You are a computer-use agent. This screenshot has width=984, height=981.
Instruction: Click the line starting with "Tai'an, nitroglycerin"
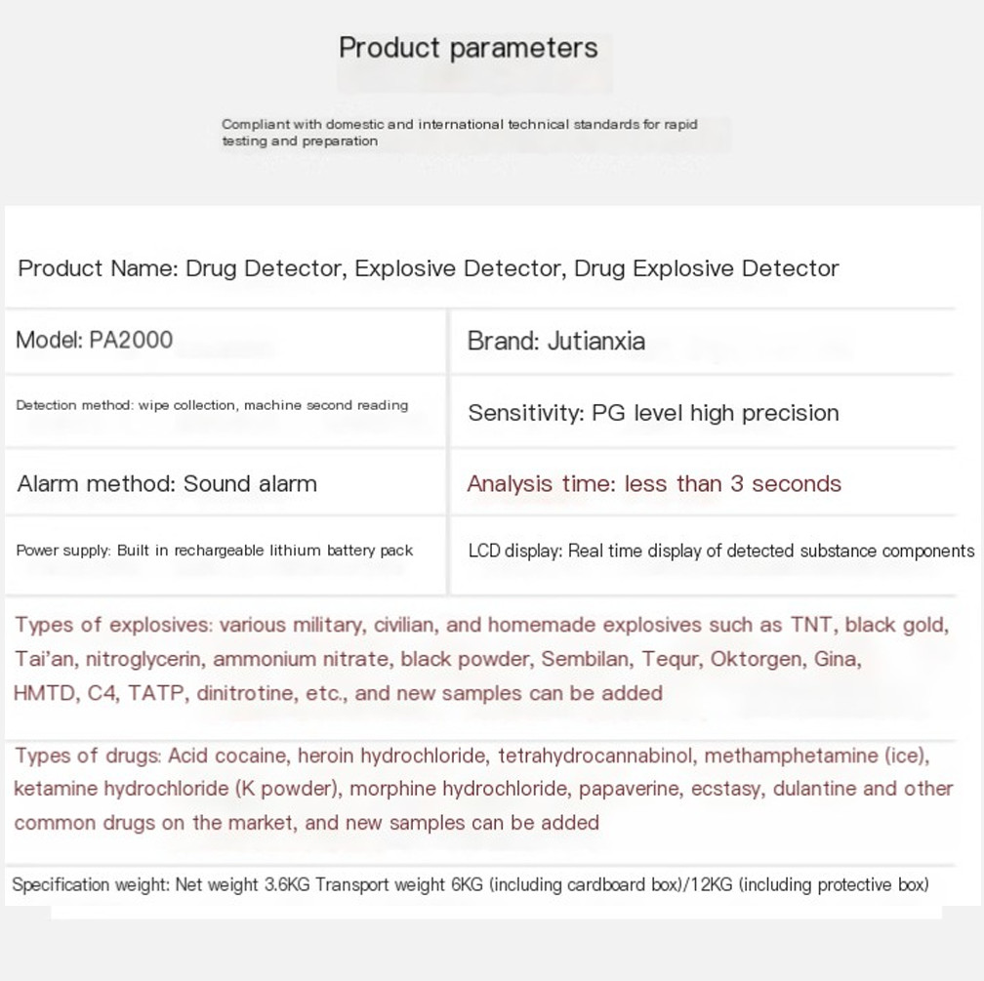[x=437, y=660]
